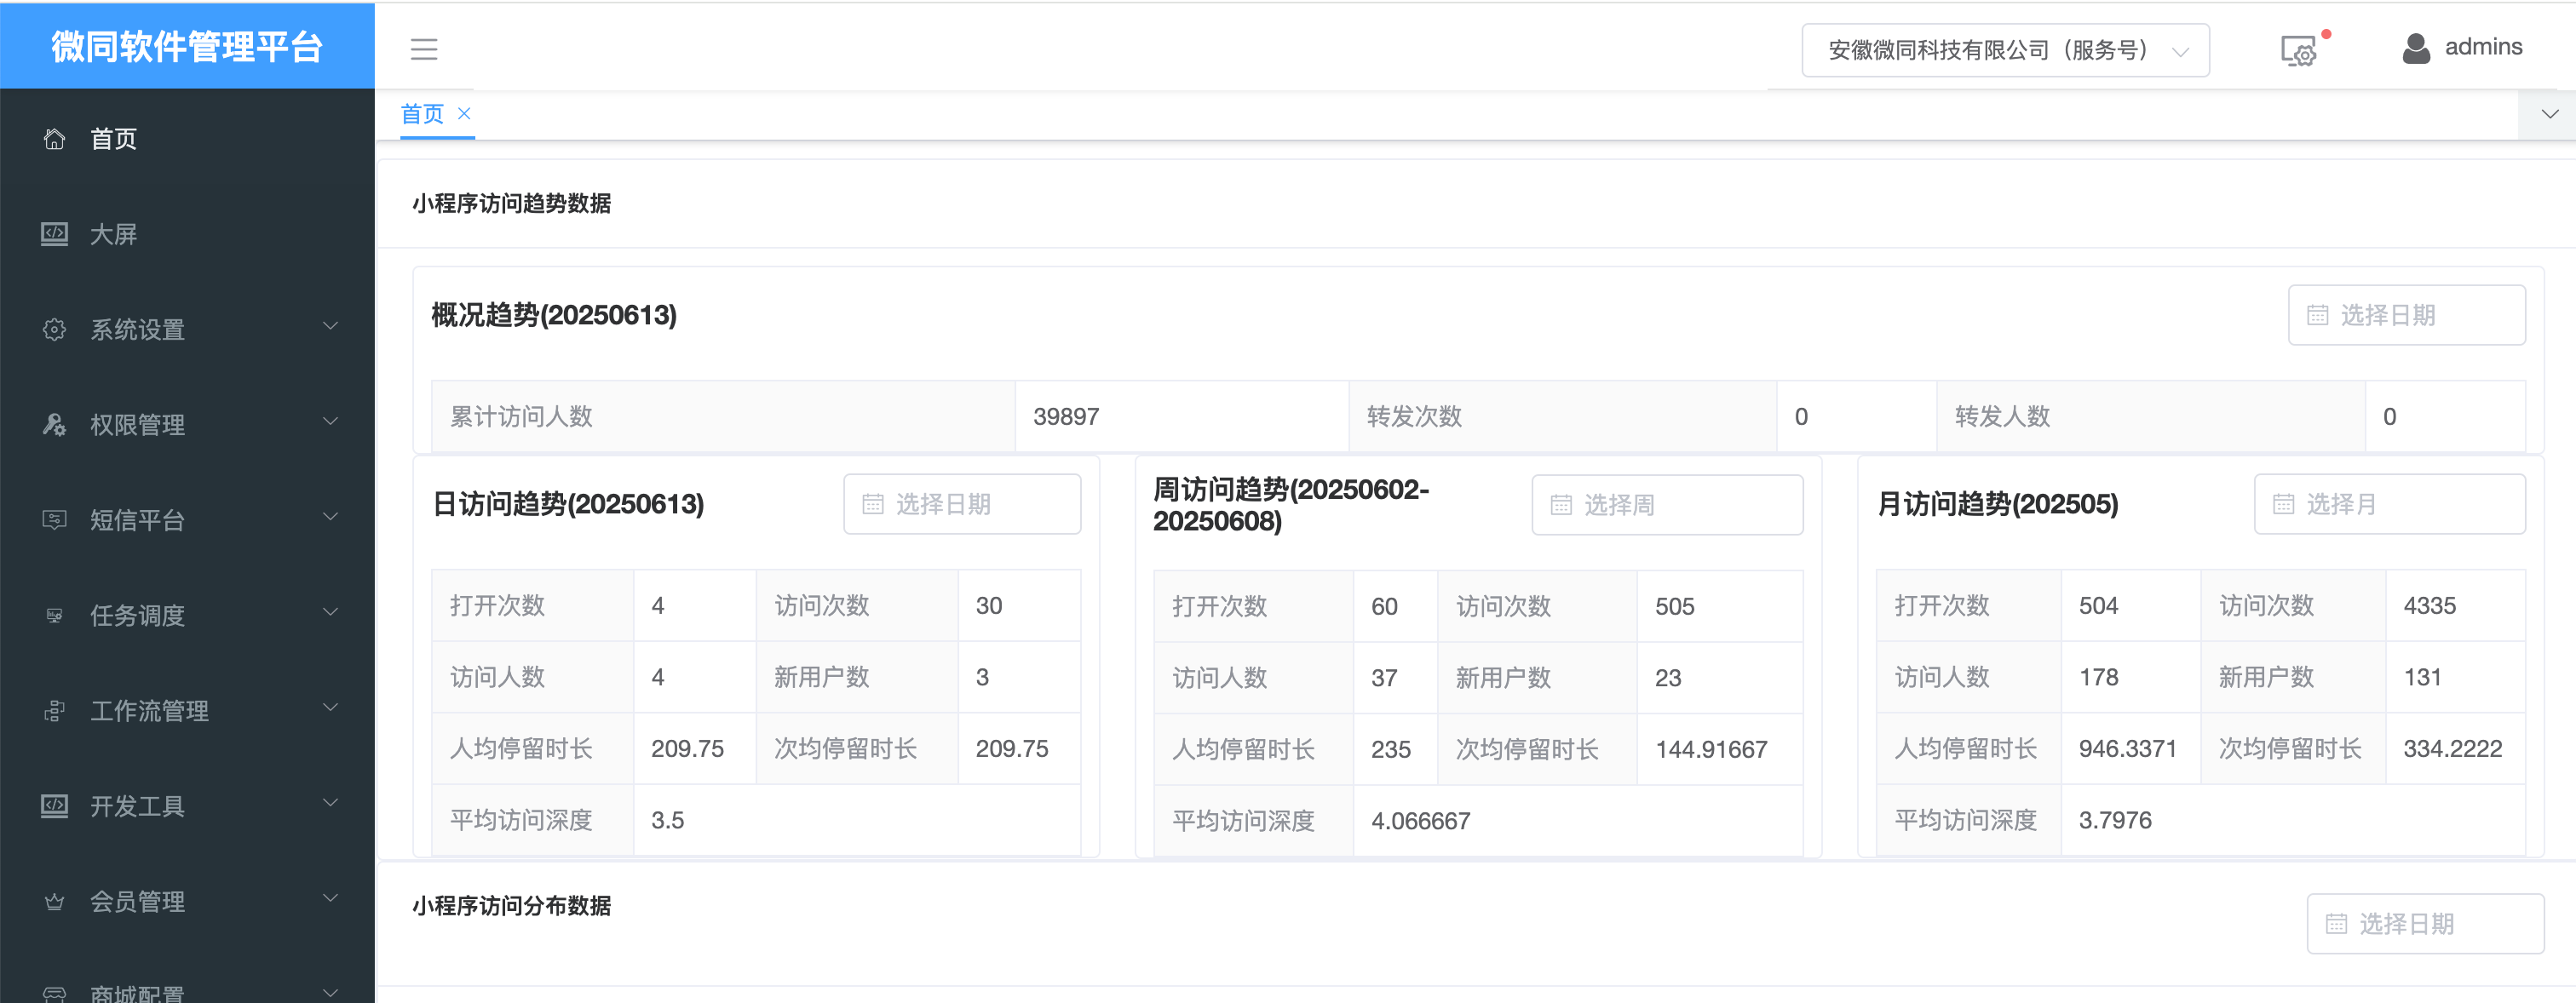Expand the 会员管理 submenu
Viewport: 2576px width, 1003px height.
coord(330,898)
